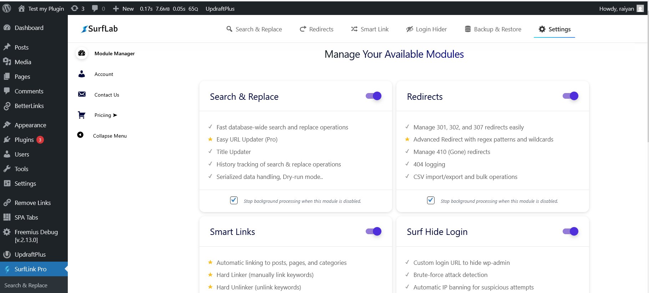Uncheck Search & Replace stop background processing
Screen dimensions: 649x293
[234, 200]
